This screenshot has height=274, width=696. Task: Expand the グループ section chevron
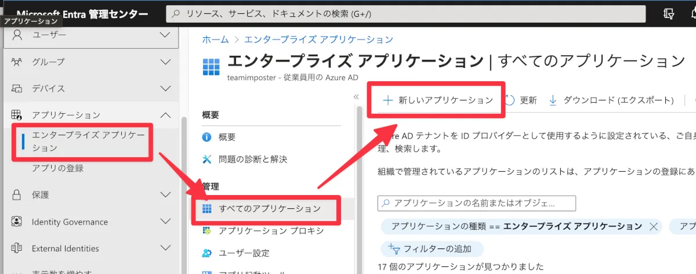coord(166,62)
